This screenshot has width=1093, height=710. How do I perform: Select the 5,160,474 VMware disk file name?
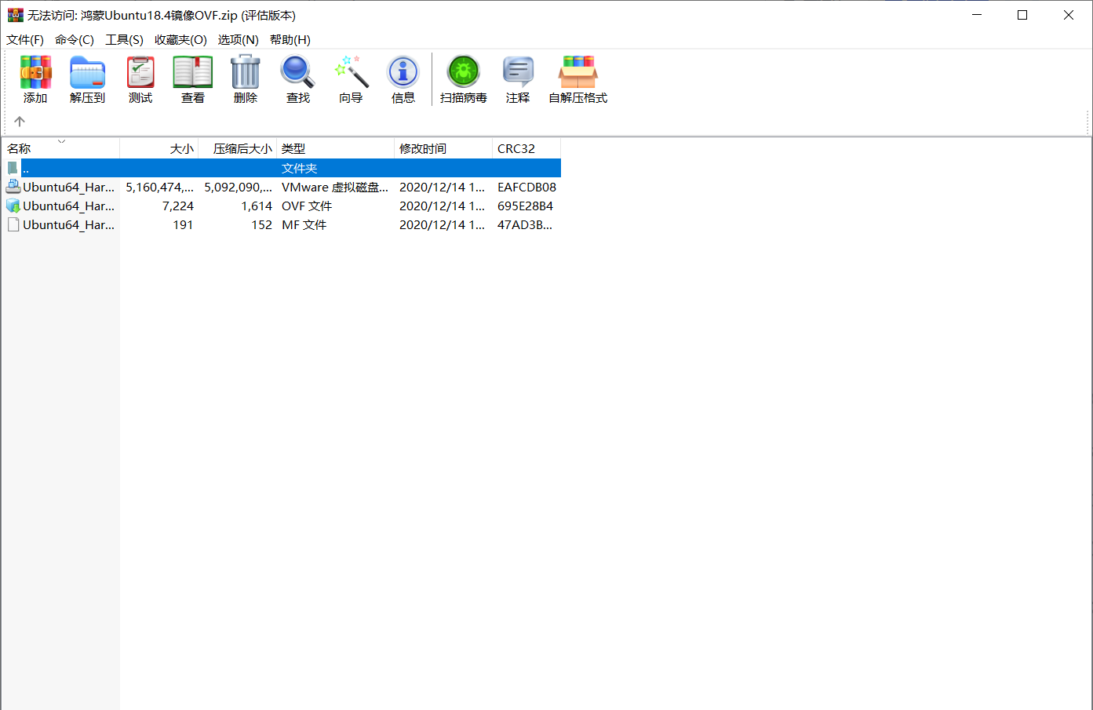tap(69, 187)
